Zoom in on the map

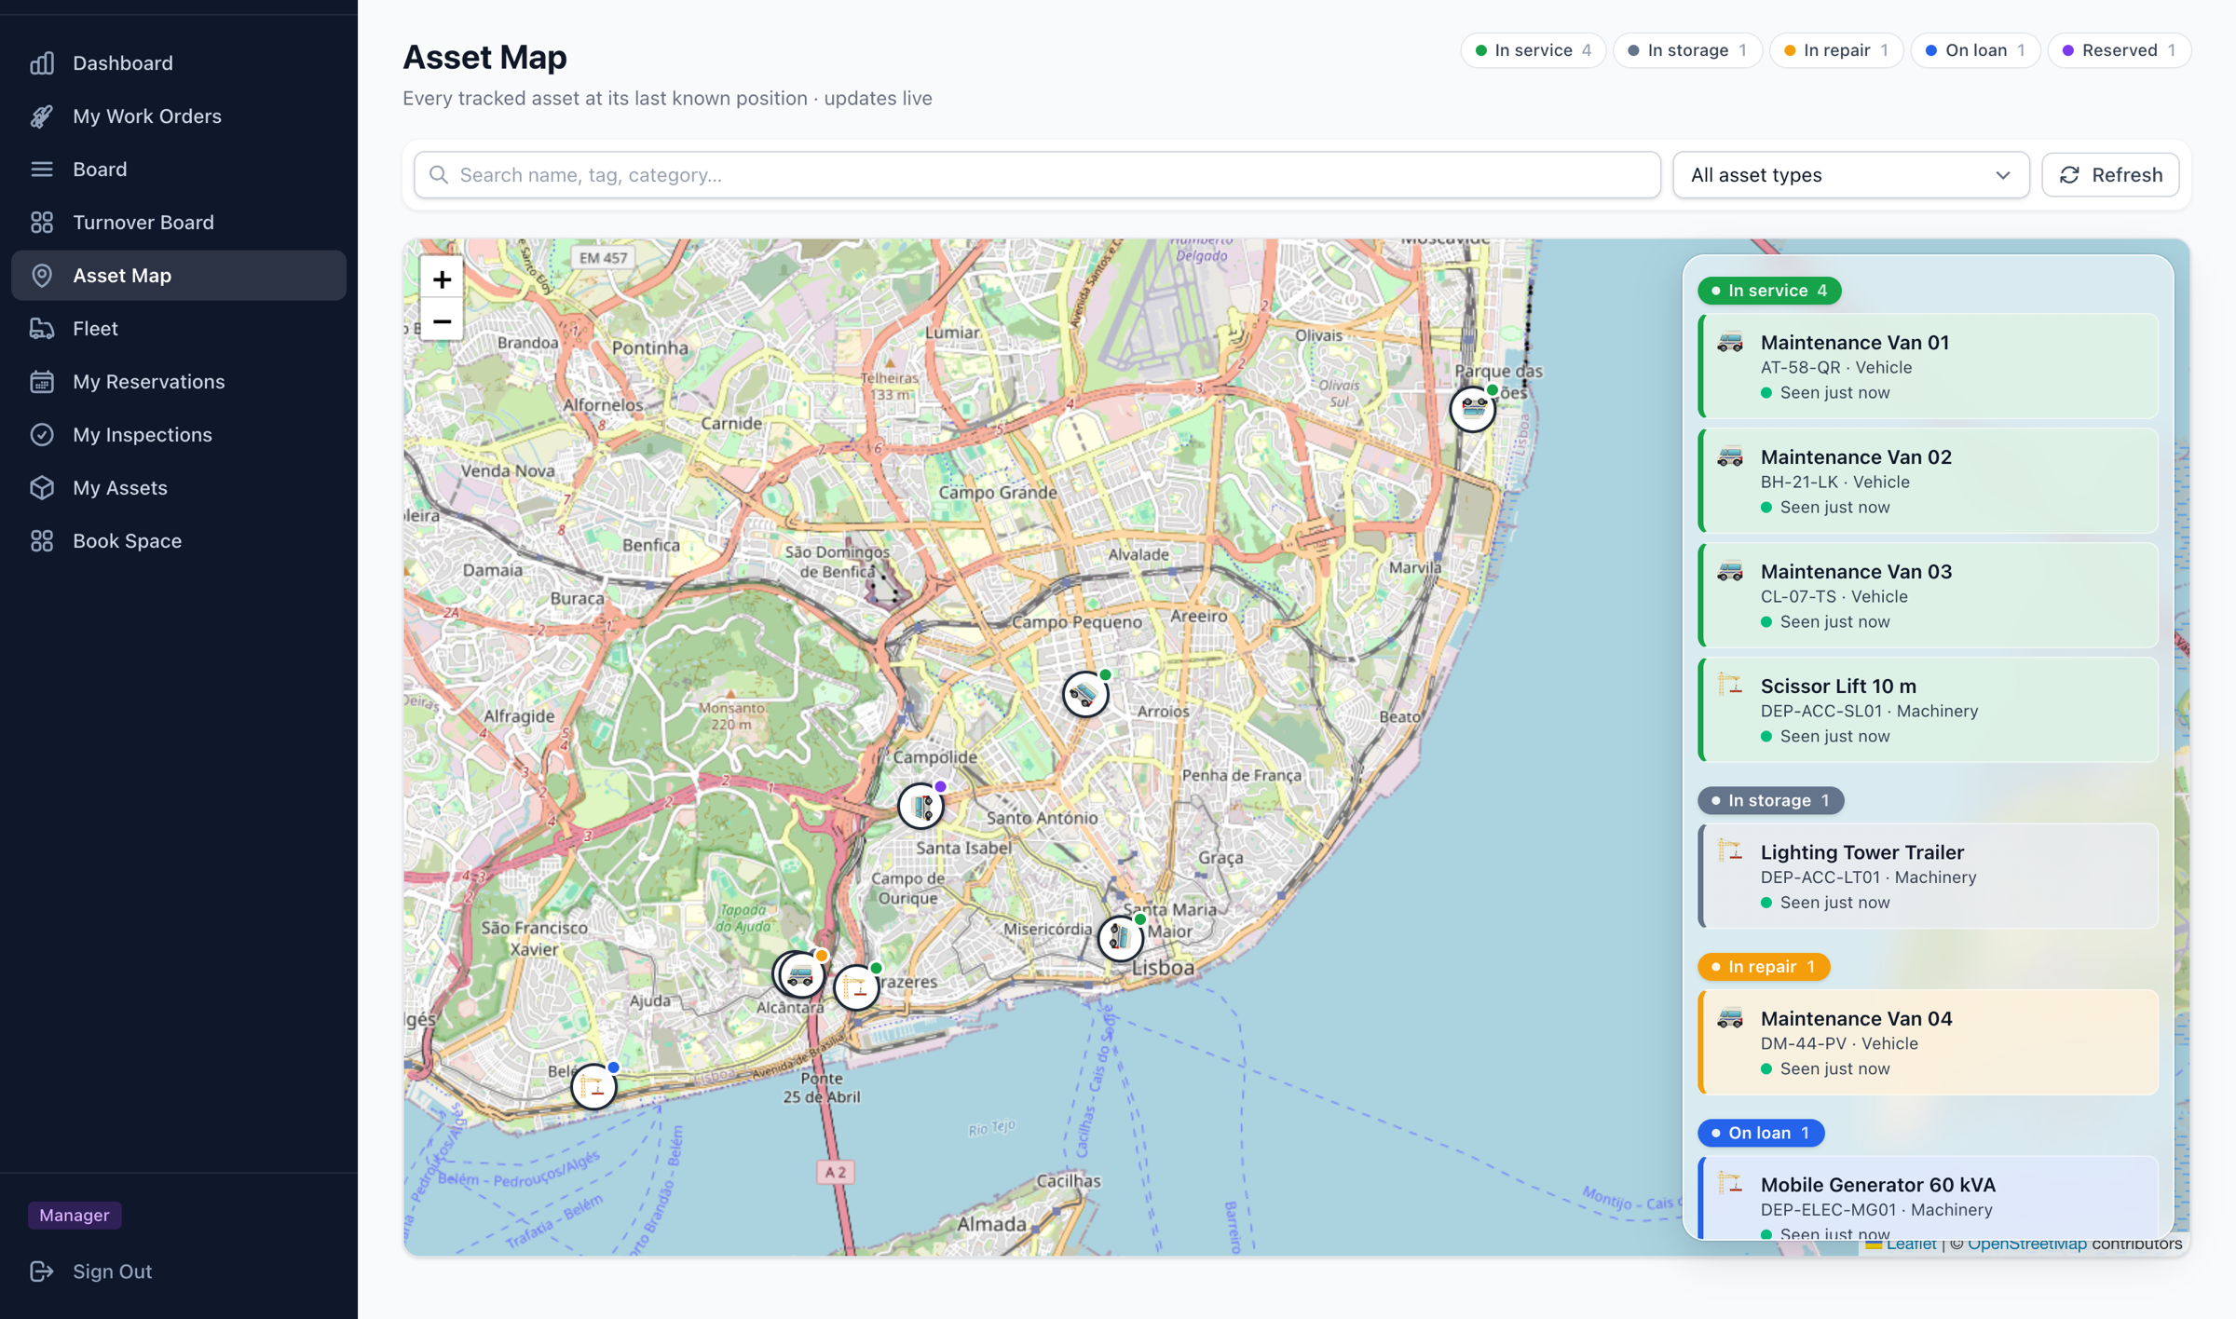[442, 279]
